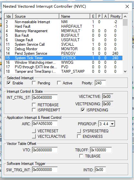Click the Idx column header
134x180 pixels.
pos(9,16)
